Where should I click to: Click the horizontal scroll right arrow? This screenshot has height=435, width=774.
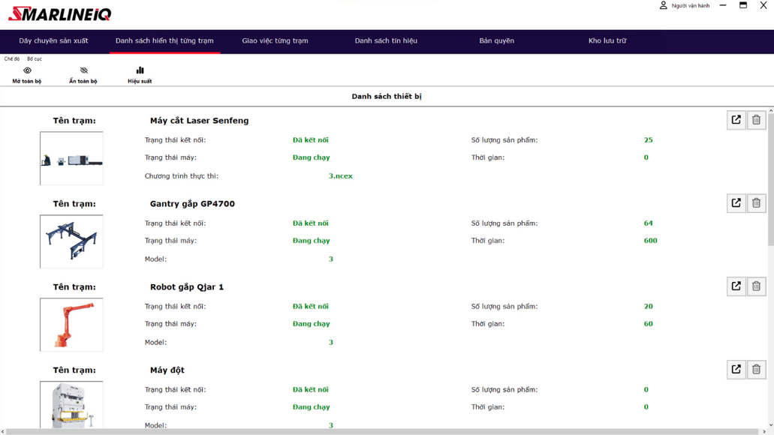[764, 431]
